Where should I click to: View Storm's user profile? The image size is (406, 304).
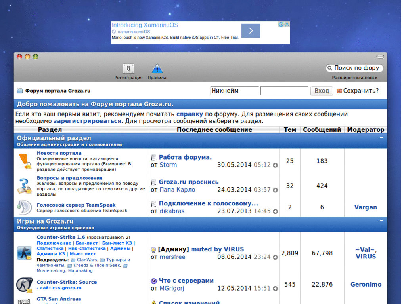click(x=168, y=165)
